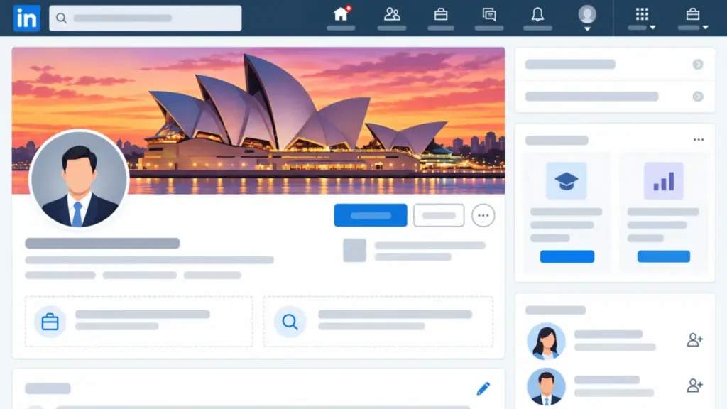This screenshot has height=409, width=727.
Task: Open three-dot menu in sidebar promo card
Action: coord(699,140)
